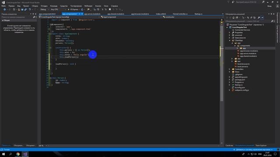Click the Solution Explorer Home icon
This screenshot has width=280, height=157.
(x=233, y=17)
